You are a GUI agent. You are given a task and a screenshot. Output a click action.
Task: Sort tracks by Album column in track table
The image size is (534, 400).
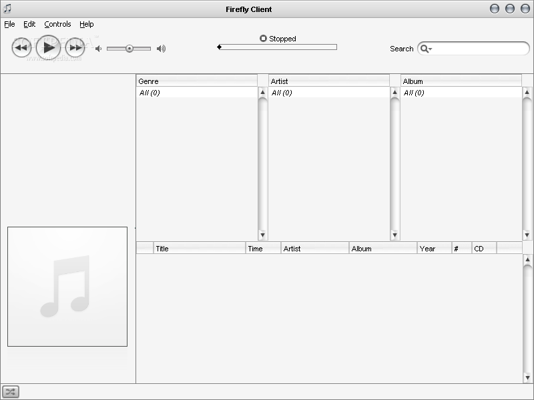click(x=383, y=248)
